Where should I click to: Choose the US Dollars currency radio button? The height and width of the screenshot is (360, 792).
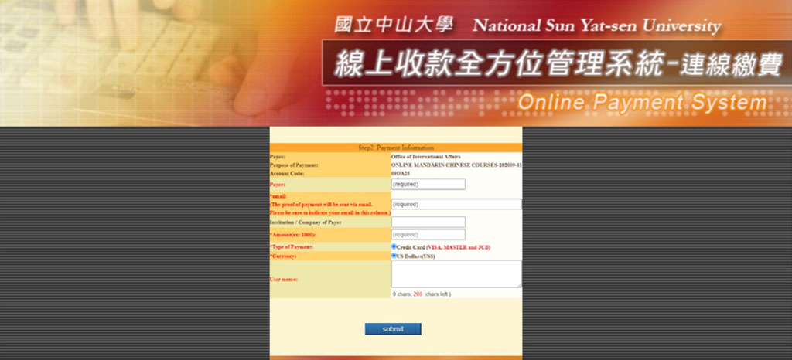click(x=394, y=255)
